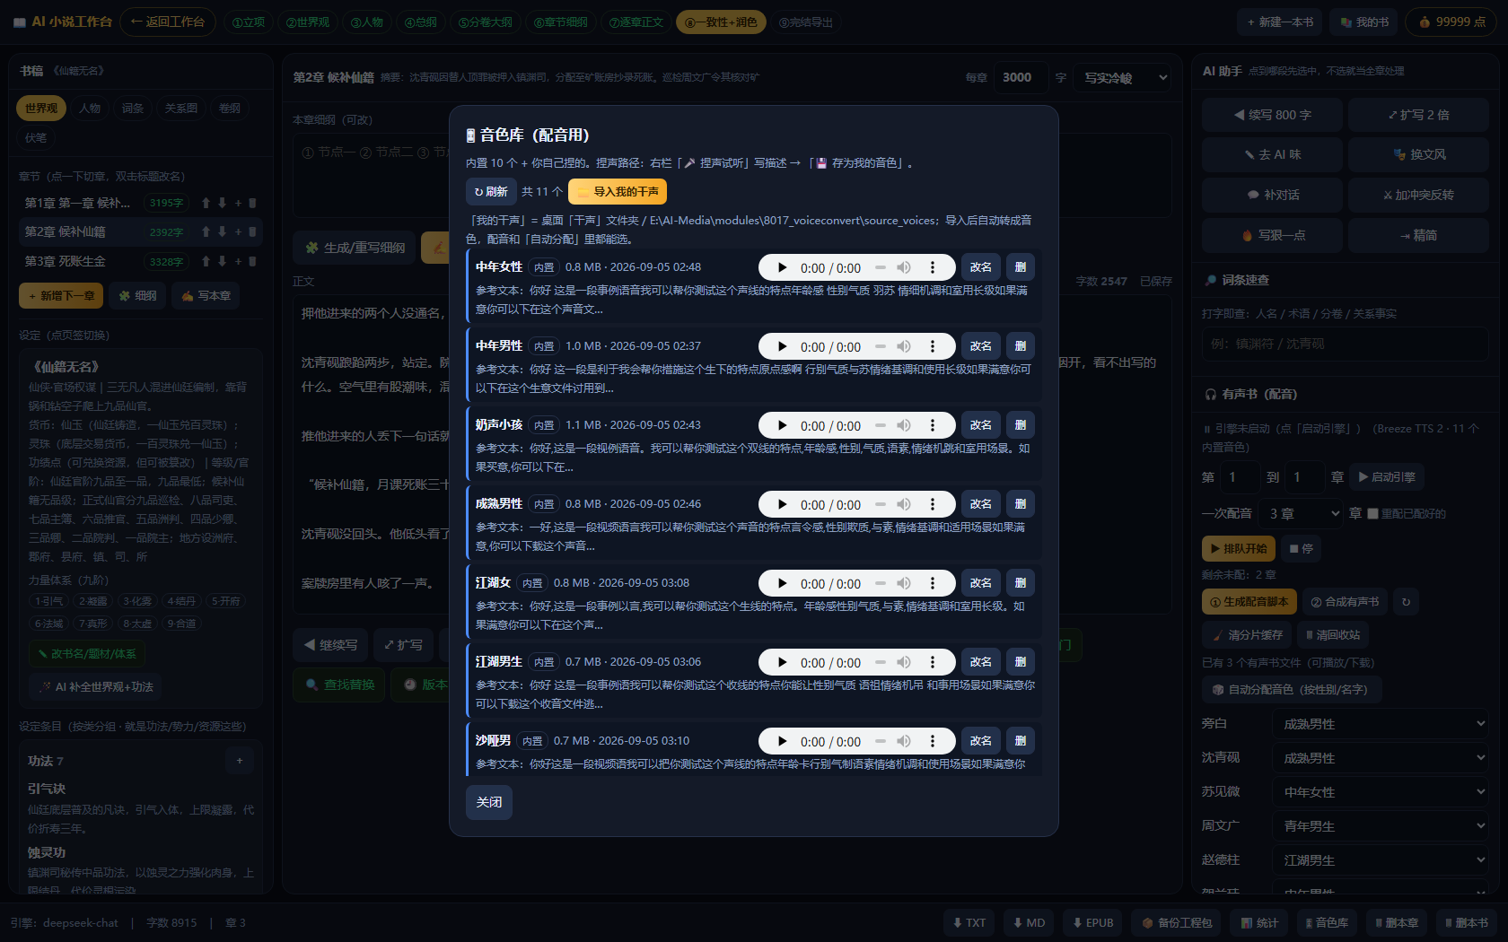Image resolution: width=1508 pixels, height=942 pixels.
Task: Click 启动引擎 play button
Action: [x=1387, y=477]
